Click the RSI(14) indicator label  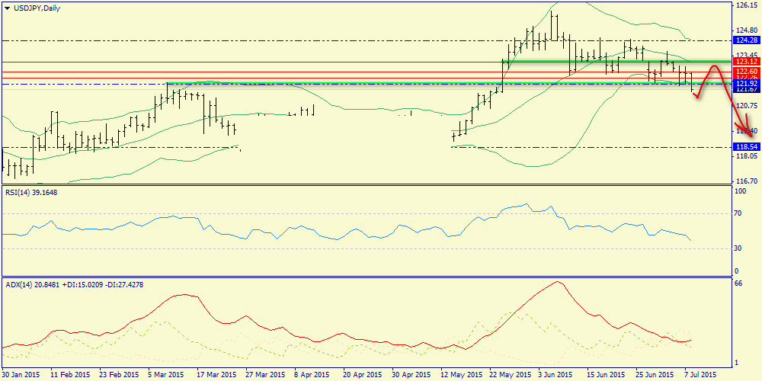coord(30,192)
